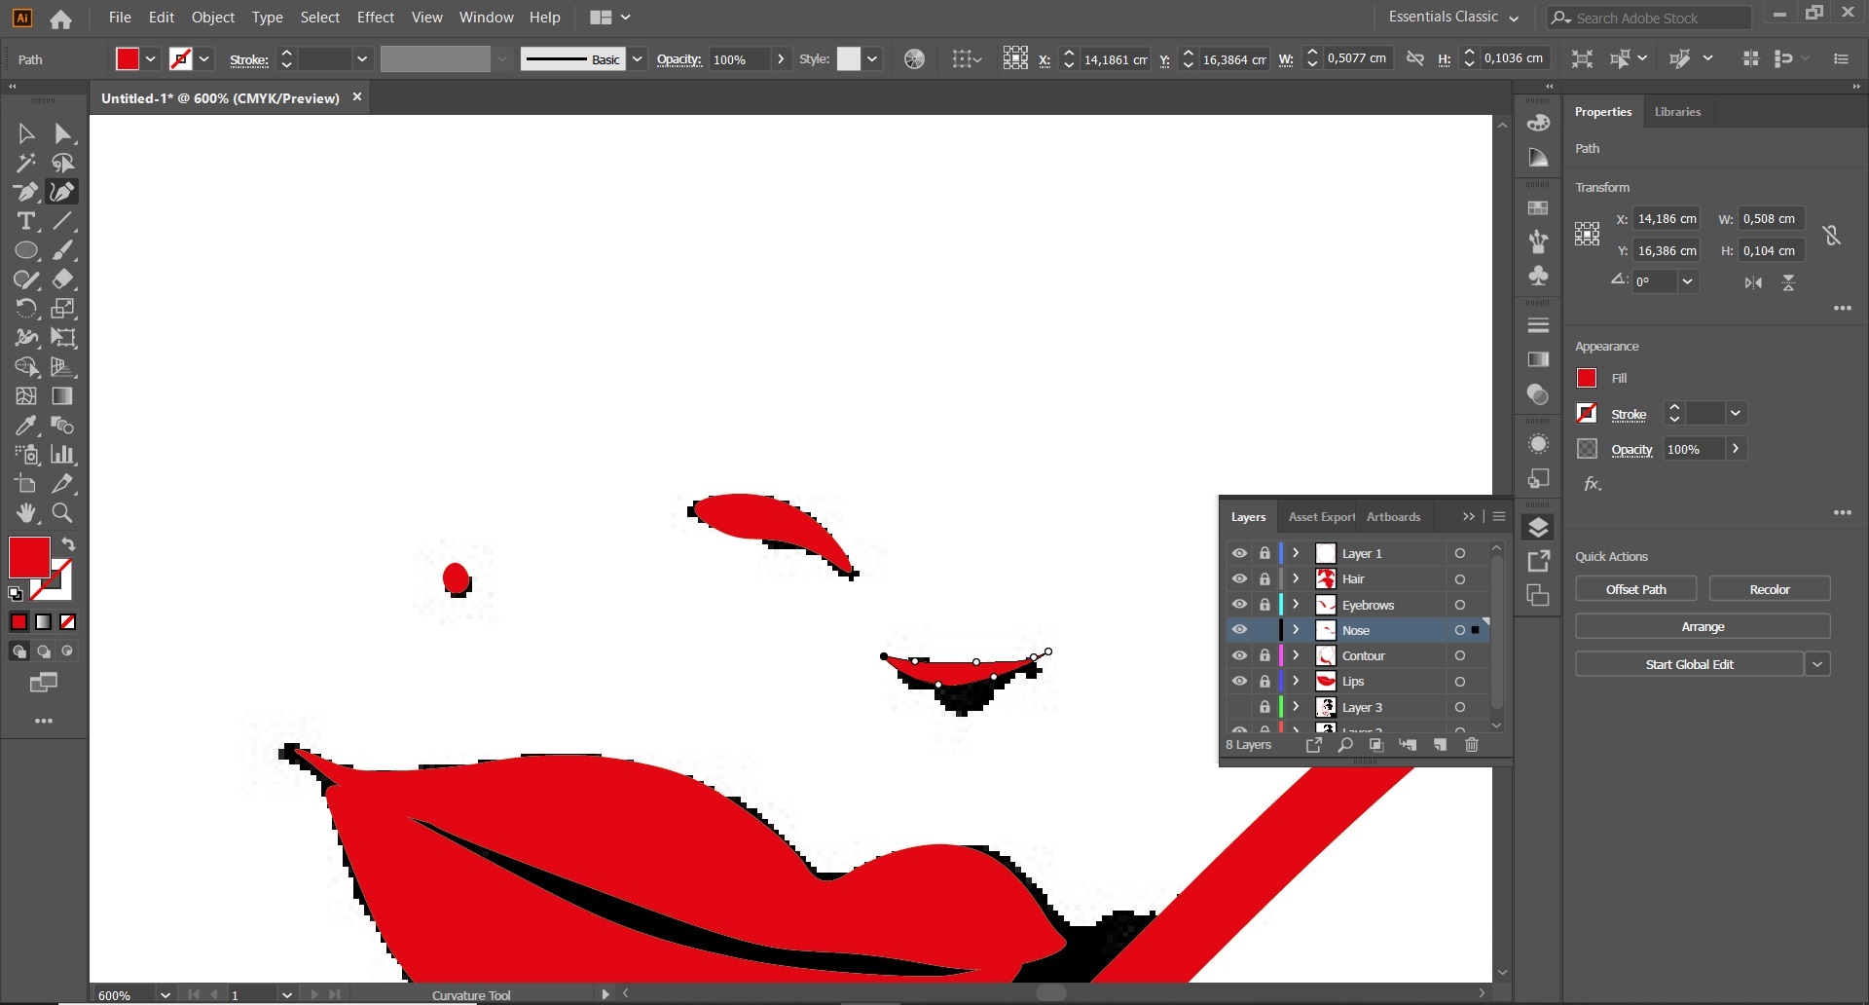1869x1005 pixels.
Task: Click the Home icon
Action: pyautogui.click(x=60, y=19)
